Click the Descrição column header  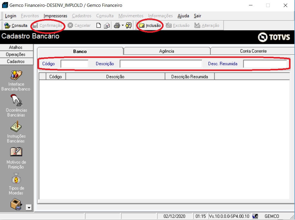[x=115, y=77]
